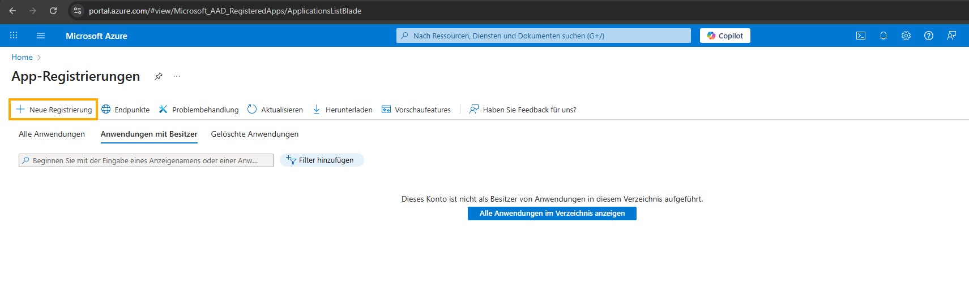
Task: Start a Neue Registrierung
Action: pyautogui.click(x=53, y=110)
